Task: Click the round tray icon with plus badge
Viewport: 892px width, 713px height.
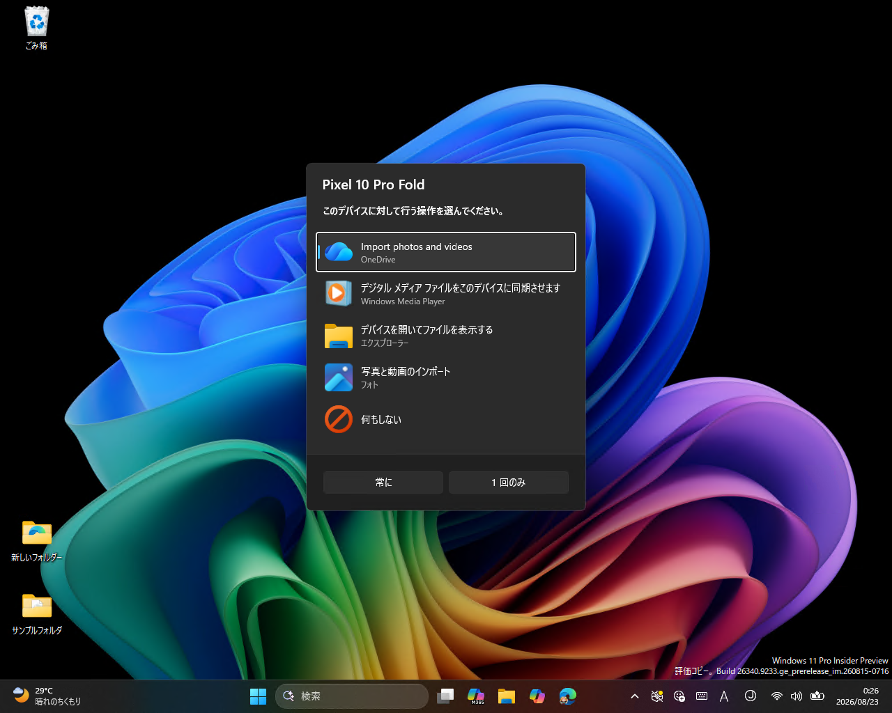Action: coord(679,696)
